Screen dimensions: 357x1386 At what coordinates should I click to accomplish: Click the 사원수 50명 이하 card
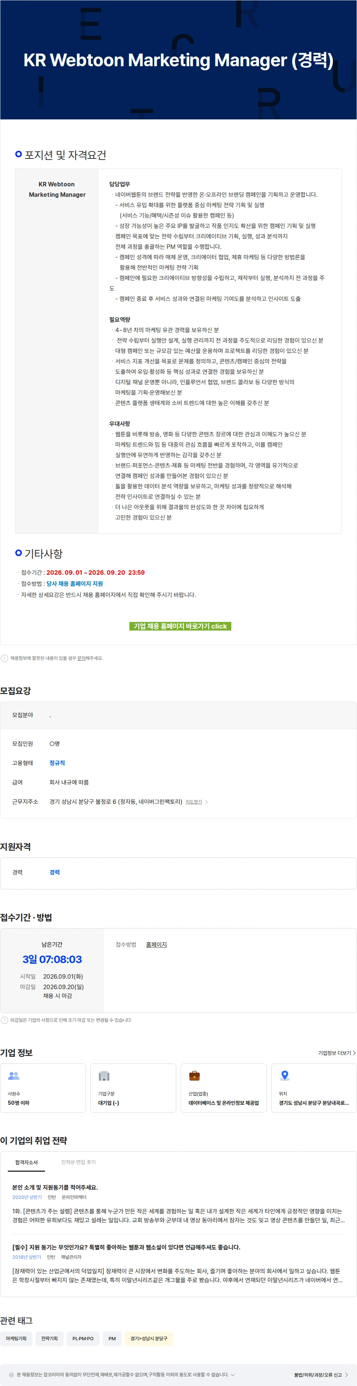43,1088
